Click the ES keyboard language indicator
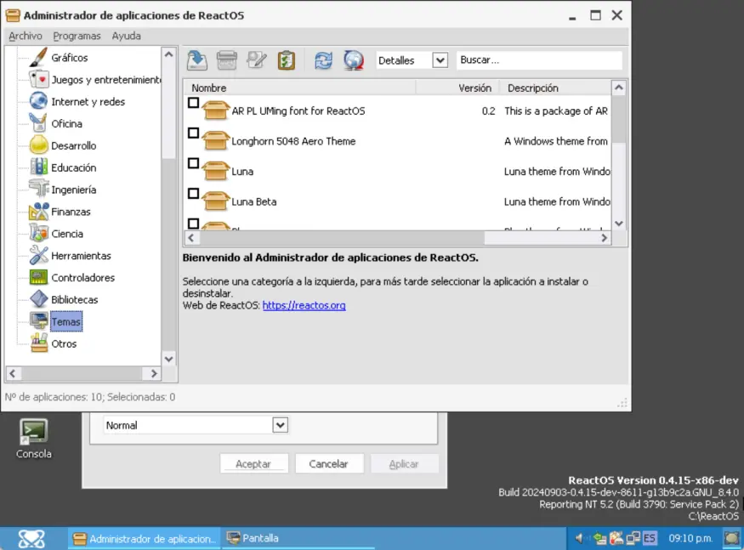Viewport: 744px width, 550px height. click(649, 538)
